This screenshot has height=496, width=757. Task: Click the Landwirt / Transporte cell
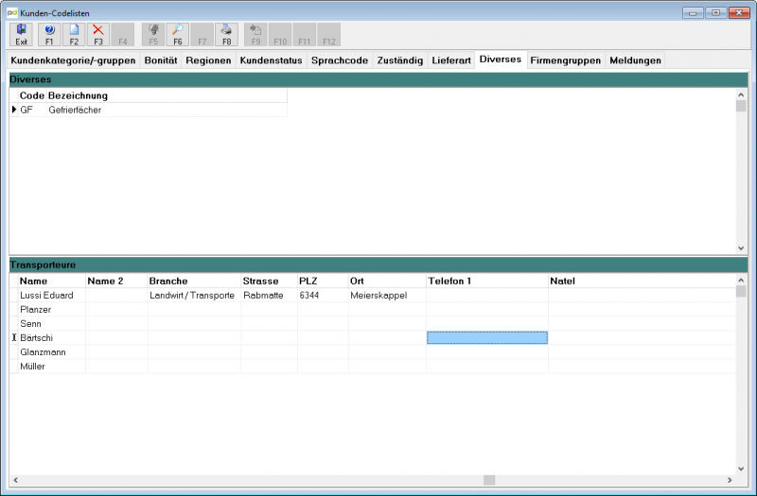[x=194, y=296]
